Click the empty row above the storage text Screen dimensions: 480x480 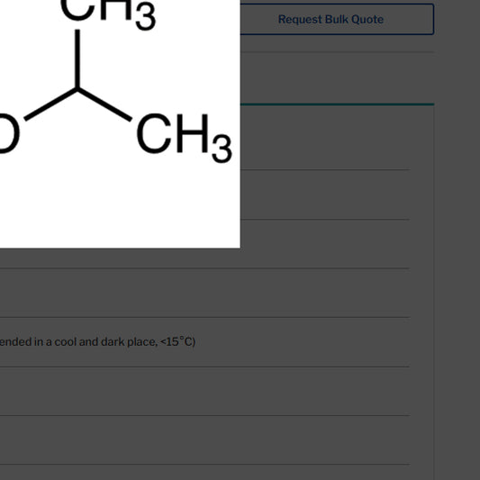click(204, 293)
